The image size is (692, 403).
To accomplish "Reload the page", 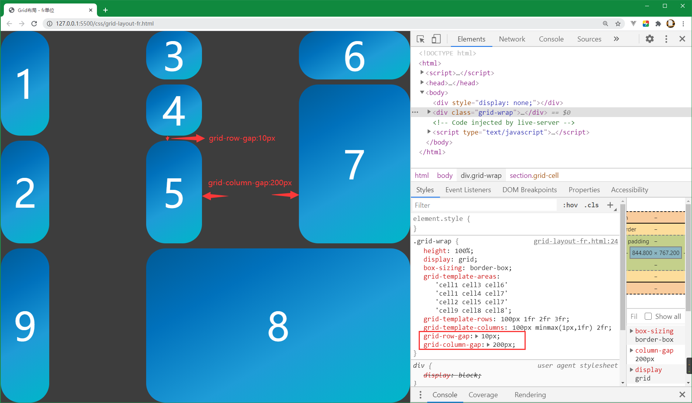I will point(34,24).
